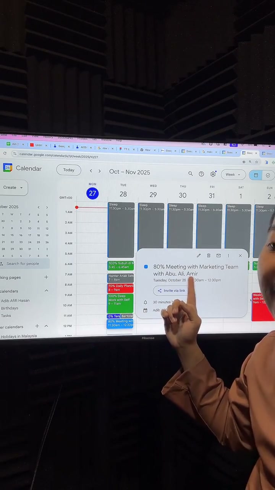275x490 pixels.
Task: Click the Google Calendar logo
Action: click(8, 168)
